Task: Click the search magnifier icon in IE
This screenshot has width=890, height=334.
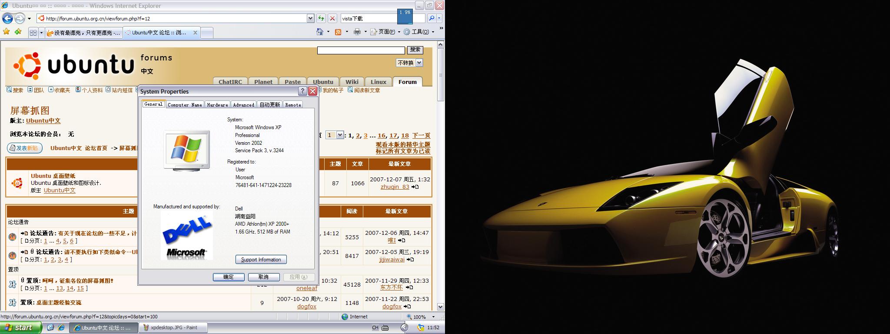Action: [431, 18]
